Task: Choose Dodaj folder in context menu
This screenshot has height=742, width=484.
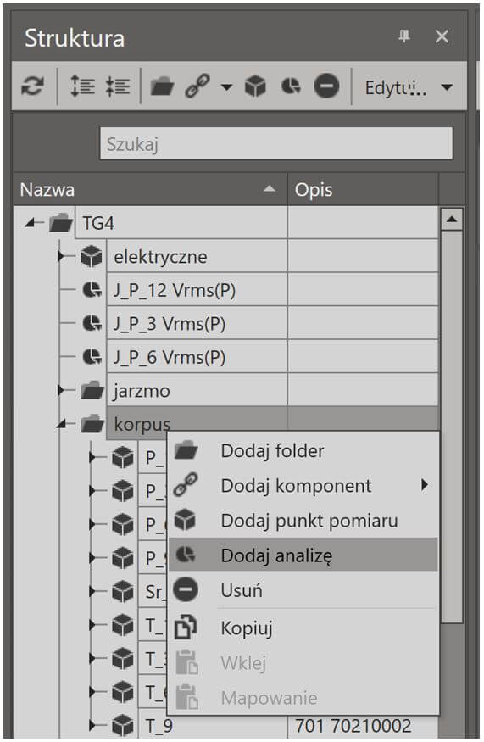Action: point(303,451)
